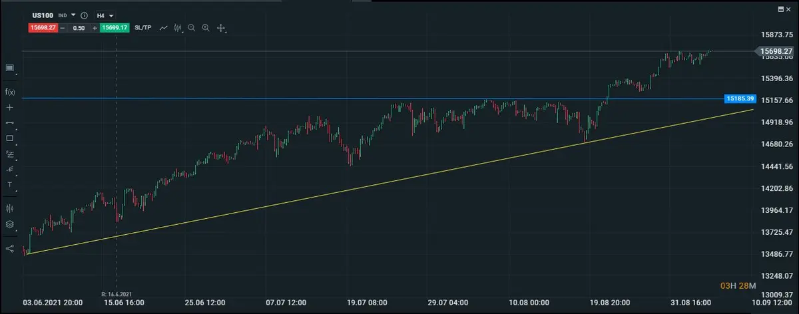799x314 pixels.
Task: Click the R: 16.6.2021 time marker
Action: pos(117,293)
